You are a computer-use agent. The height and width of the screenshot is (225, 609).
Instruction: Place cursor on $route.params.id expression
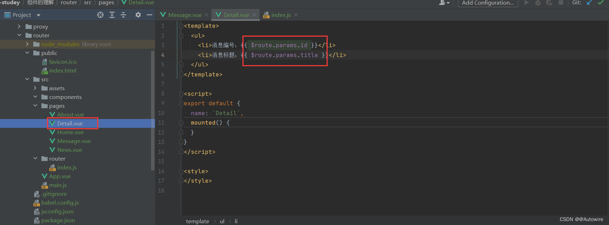279,45
